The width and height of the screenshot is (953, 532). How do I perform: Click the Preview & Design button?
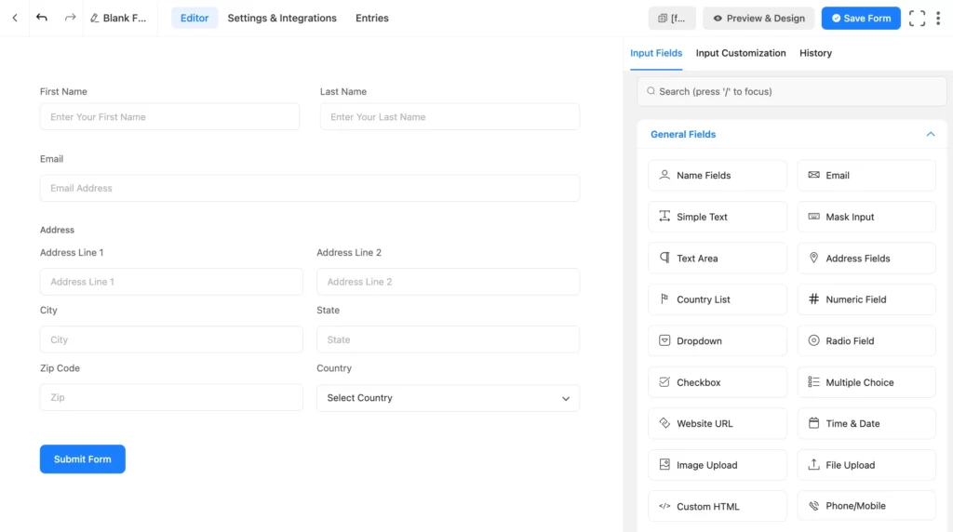point(758,19)
